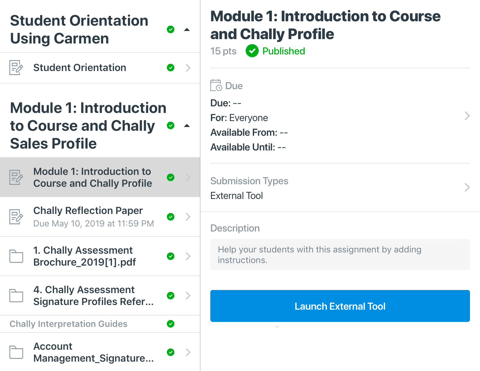The image size is (480, 371).
Task: Toggle published checkmark on Chally Assessment Signature Profiles
Action: coord(171,296)
